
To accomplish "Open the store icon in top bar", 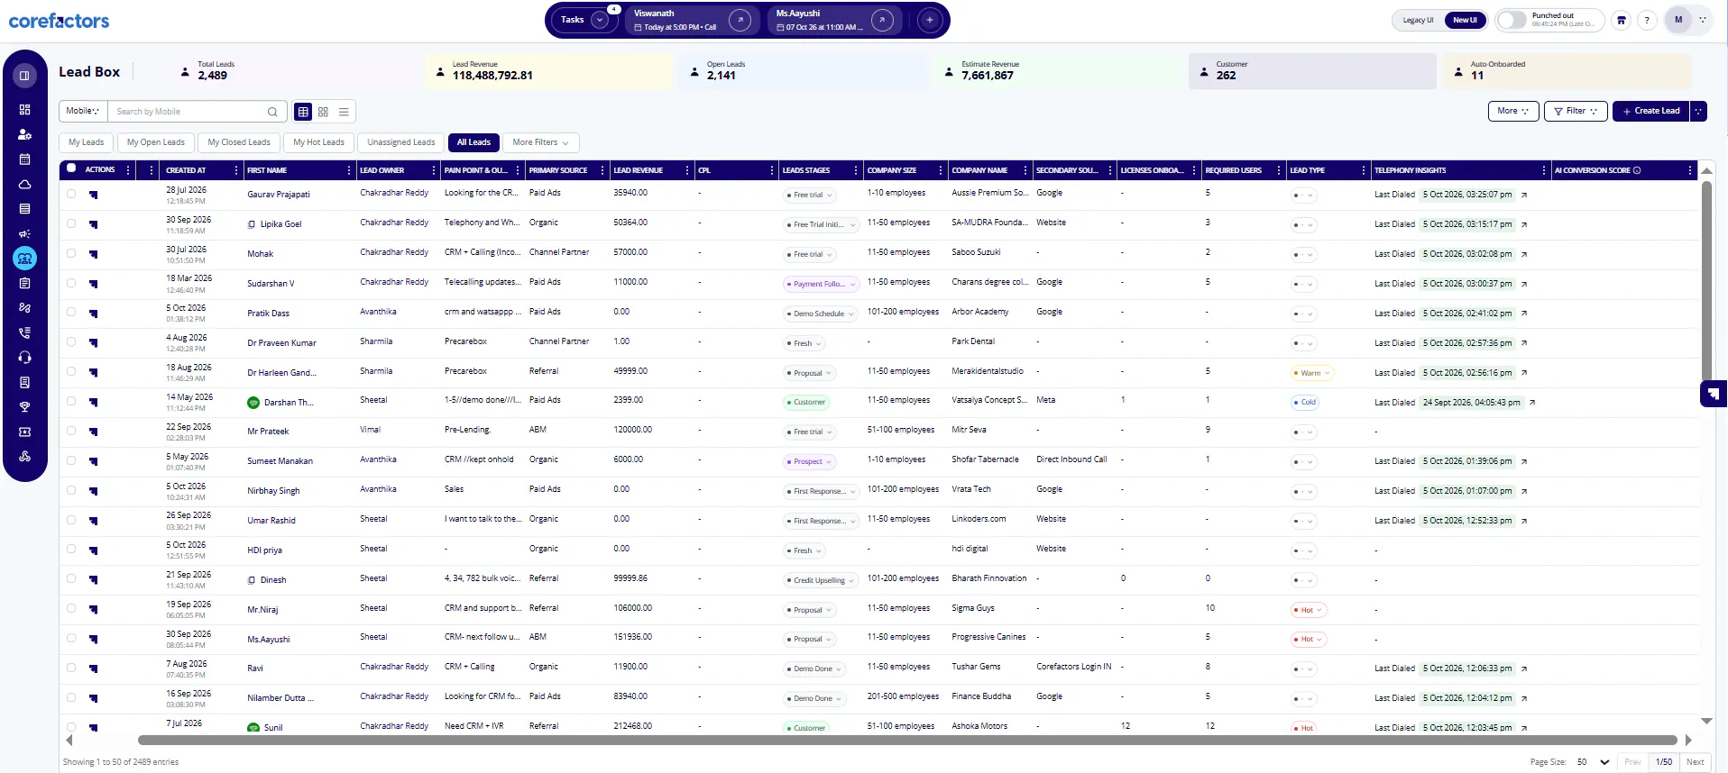I will click(1622, 20).
